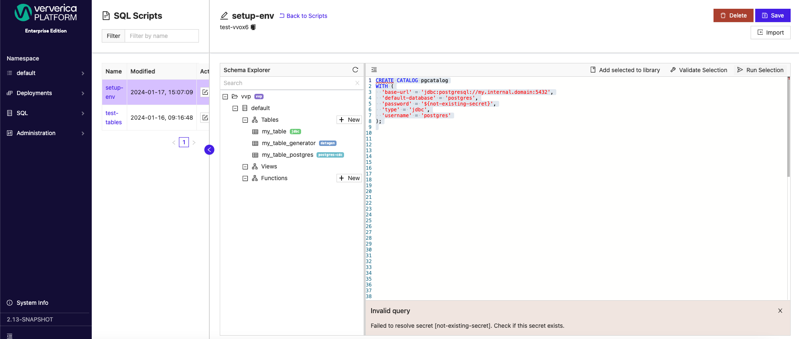Collapse the Tables tree node
Screen dimensions: 799x339
click(245, 120)
